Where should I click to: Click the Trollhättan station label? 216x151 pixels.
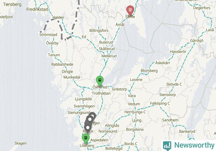coord(101,93)
